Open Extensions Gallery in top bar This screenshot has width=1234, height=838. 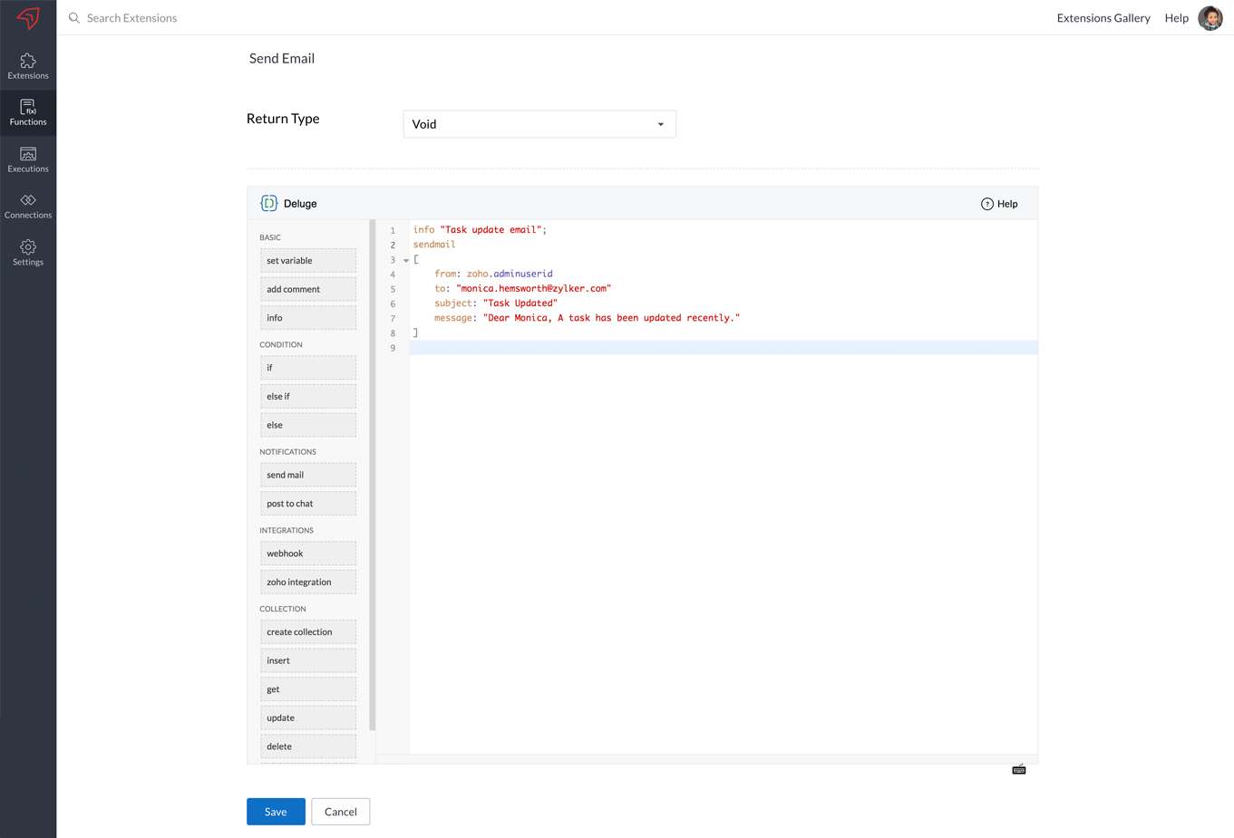click(x=1103, y=18)
